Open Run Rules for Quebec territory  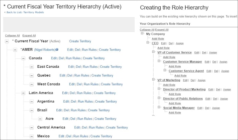(x=82, y=75)
